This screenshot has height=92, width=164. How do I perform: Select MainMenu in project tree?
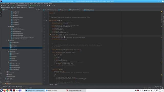tap(15, 16)
